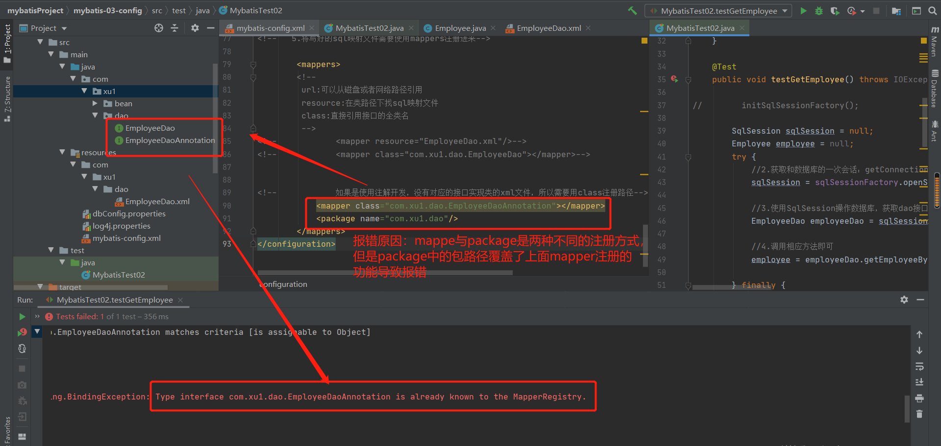Toggle the 1: Project tool window button
941x446 pixels.
pos(7,43)
